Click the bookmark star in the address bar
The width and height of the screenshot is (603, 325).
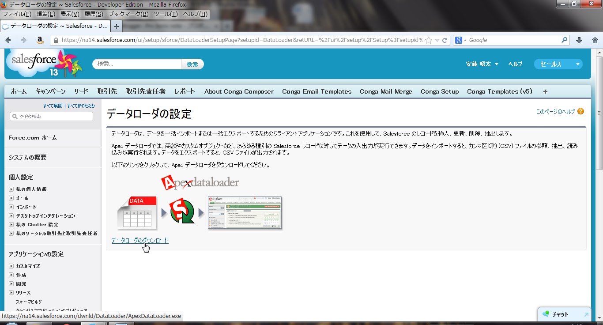(x=430, y=40)
